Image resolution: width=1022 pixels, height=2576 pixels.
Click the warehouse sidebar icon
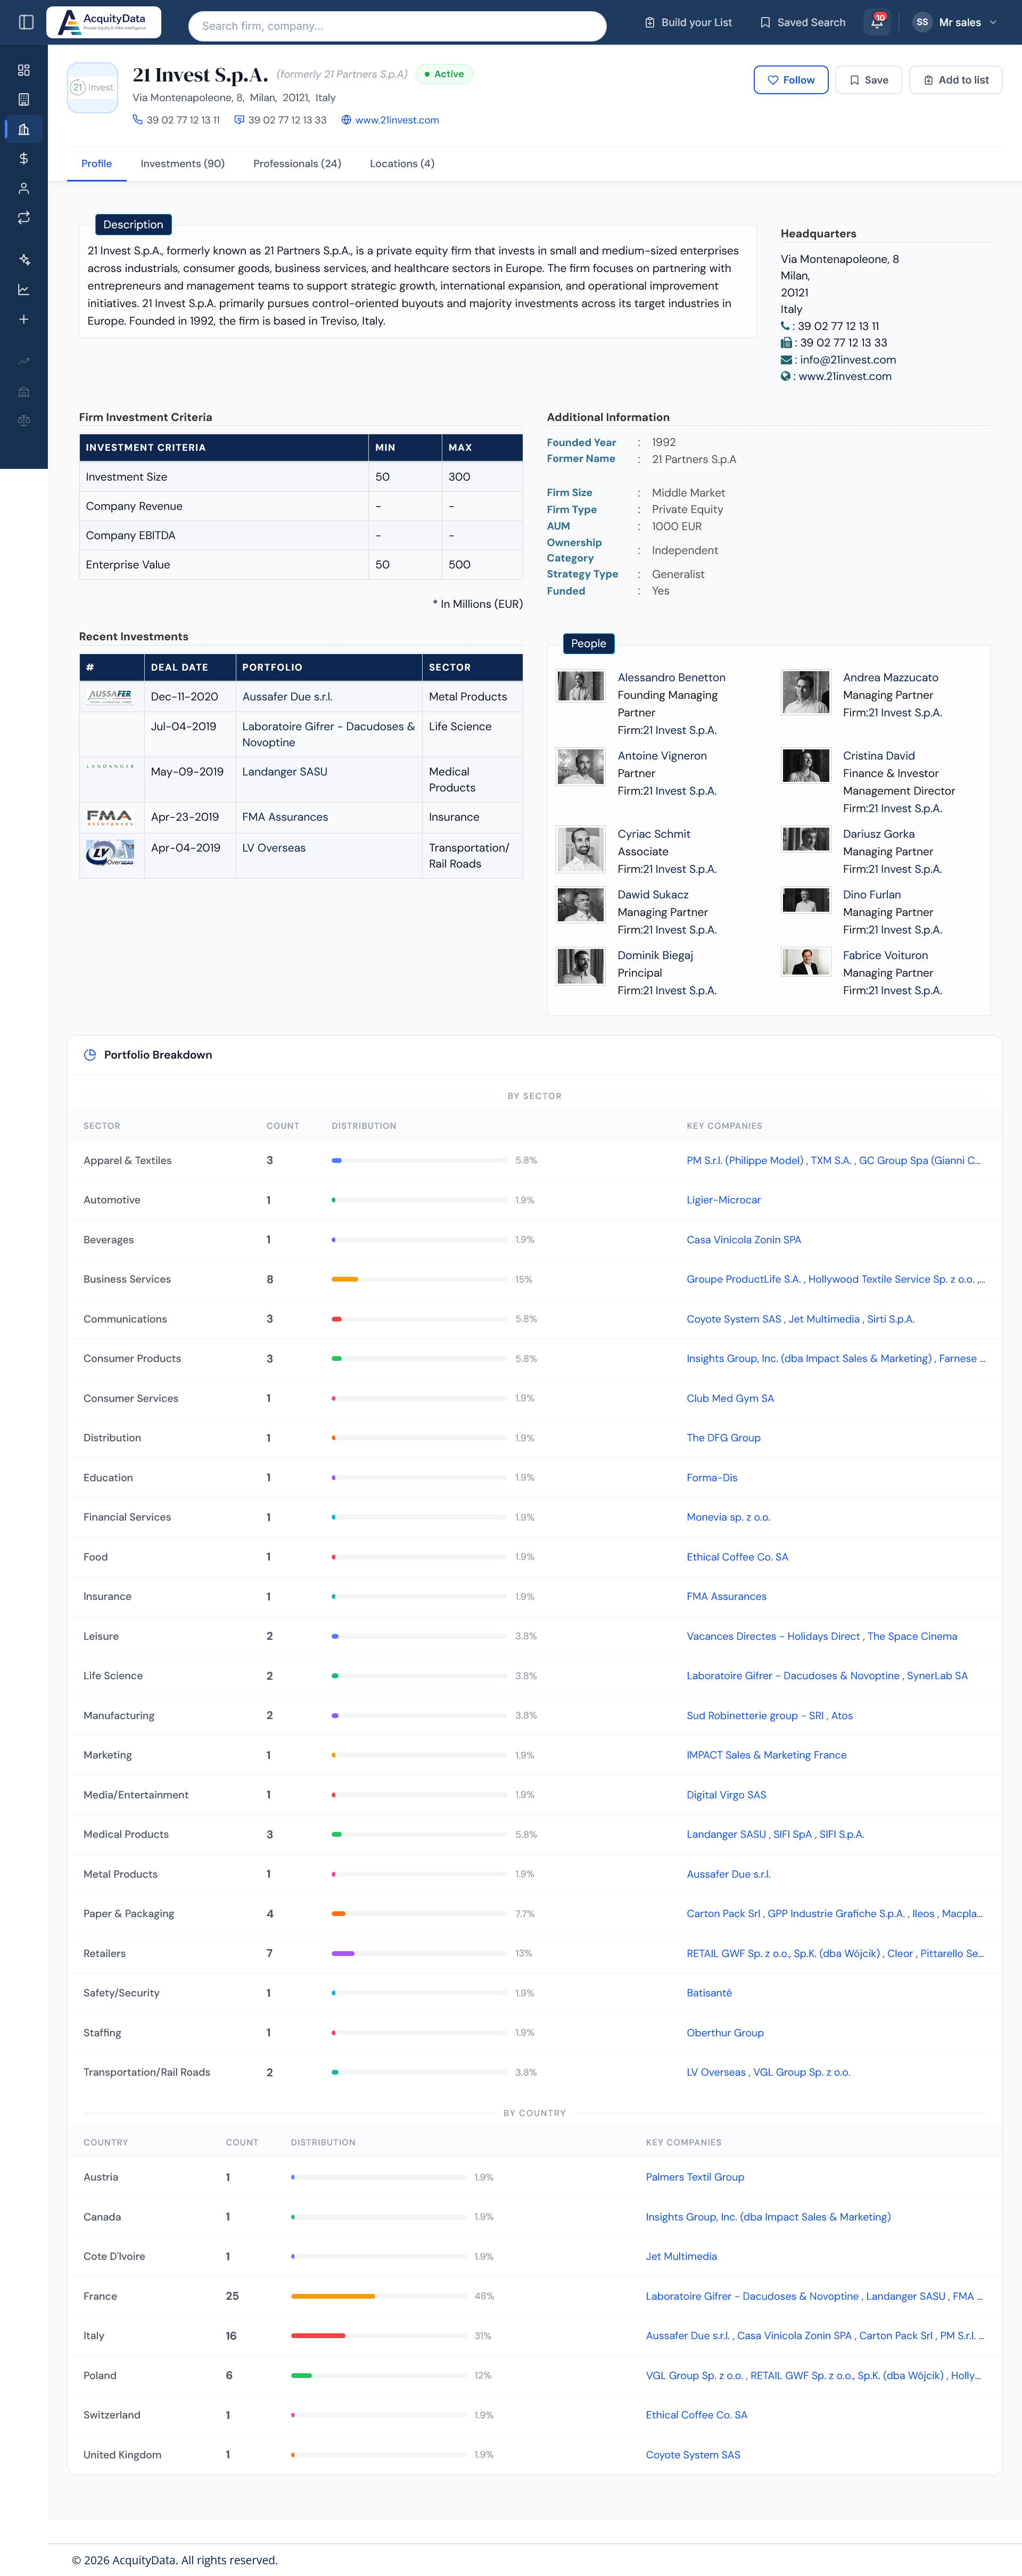pyautogui.click(x=24, y=391)
